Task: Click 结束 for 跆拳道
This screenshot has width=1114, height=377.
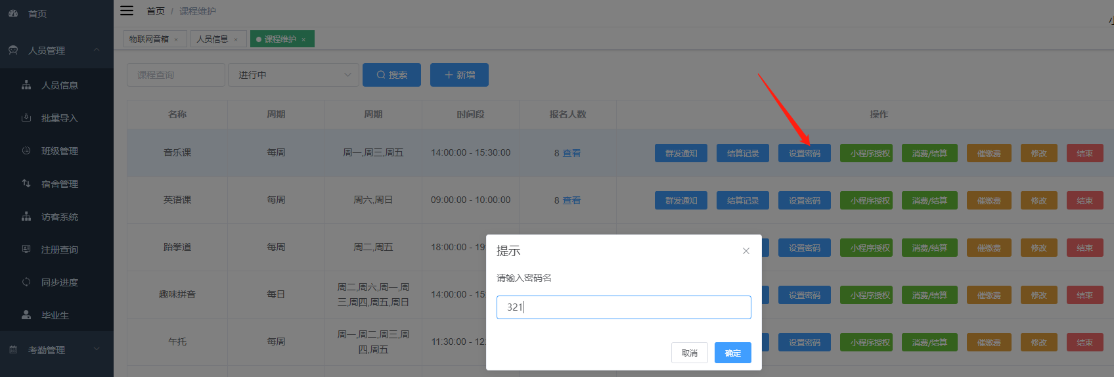Action: 1085,248
